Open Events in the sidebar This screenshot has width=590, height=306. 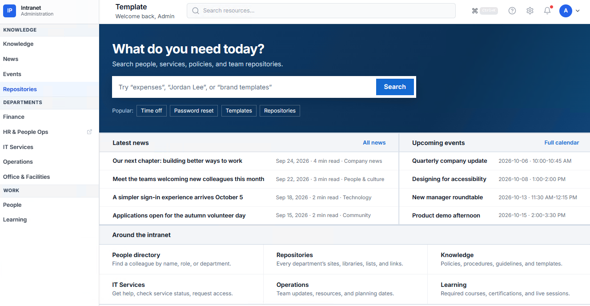tap(49, 74)
